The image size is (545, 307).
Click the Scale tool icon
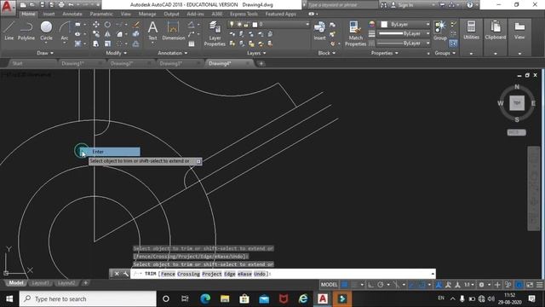pyautogui.click(x=107, y=43)
